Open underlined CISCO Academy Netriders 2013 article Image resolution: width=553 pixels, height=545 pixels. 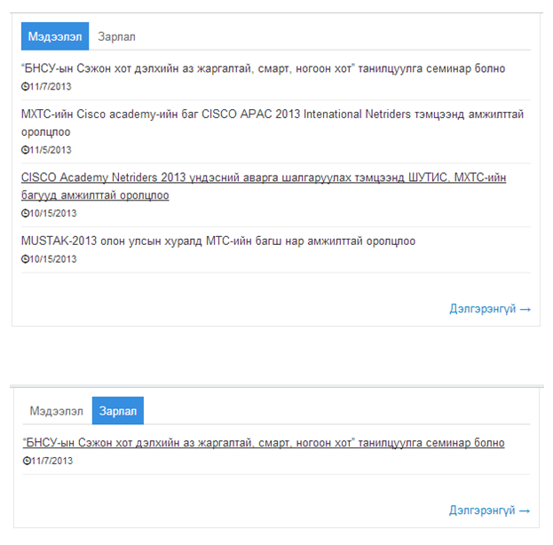click(264, 186)
